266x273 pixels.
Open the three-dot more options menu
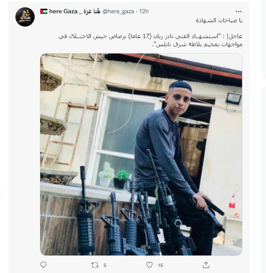[x=239, y=12]
